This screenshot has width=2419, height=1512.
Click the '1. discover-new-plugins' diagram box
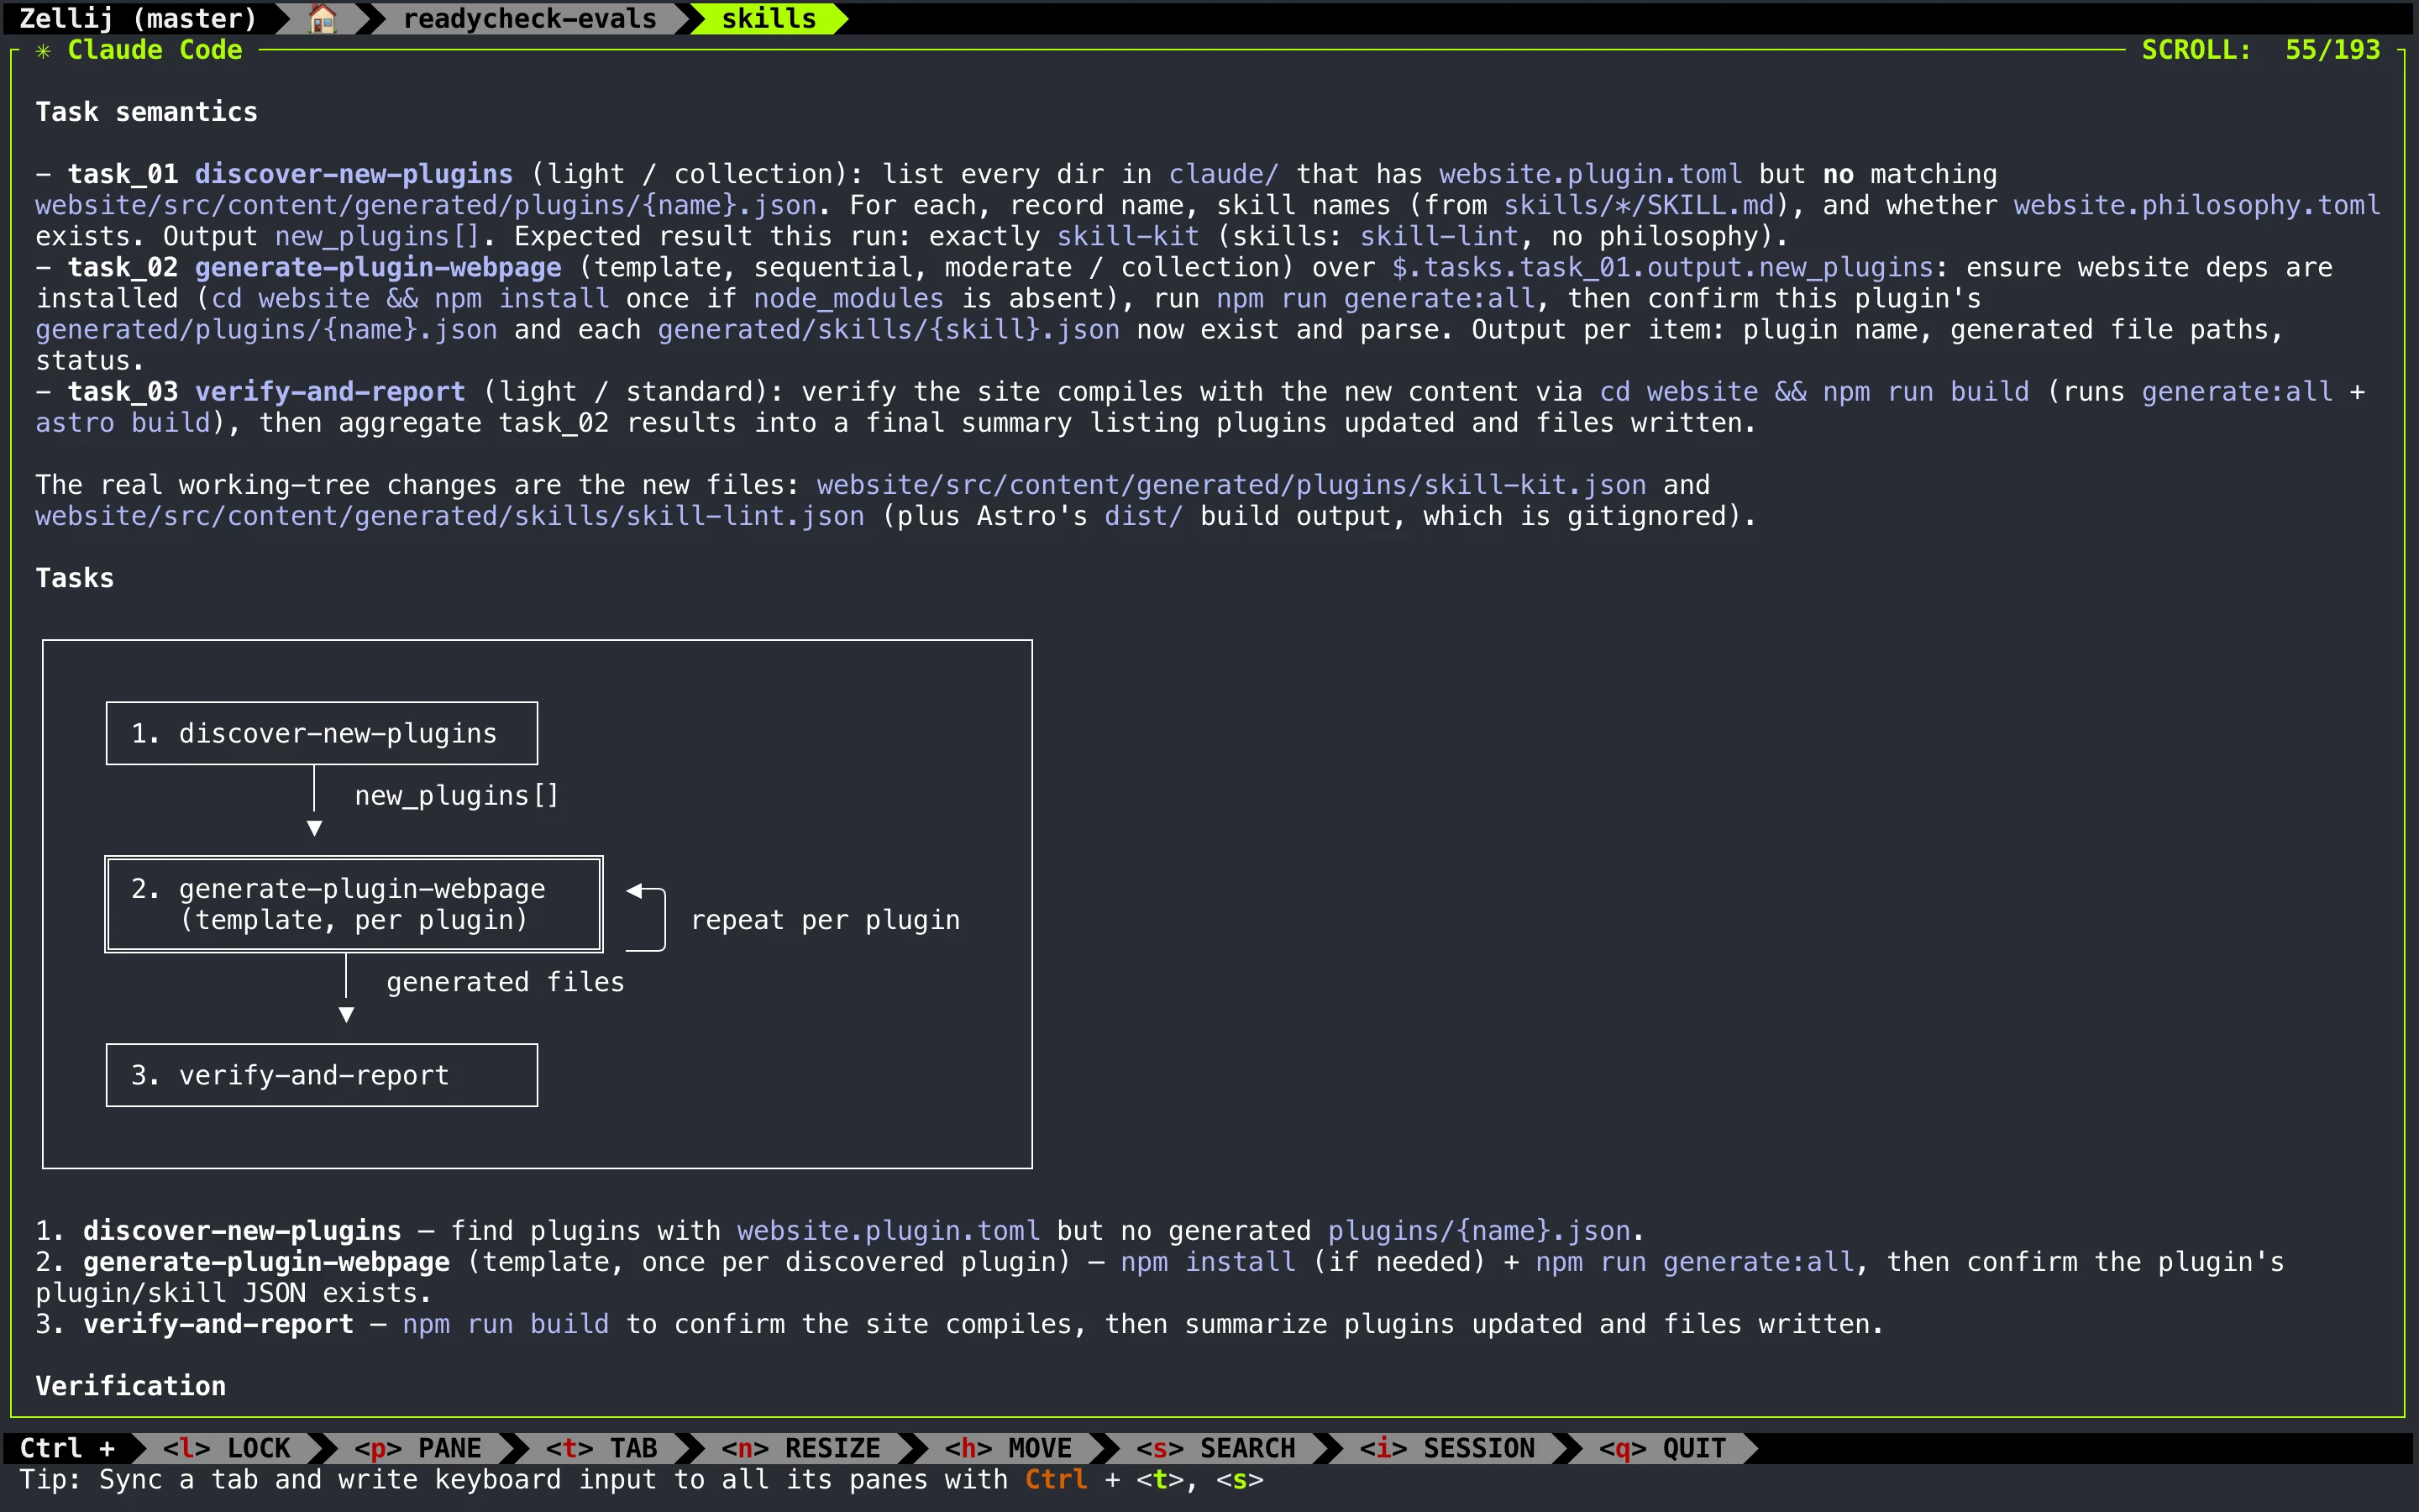[x=322, y=733]
